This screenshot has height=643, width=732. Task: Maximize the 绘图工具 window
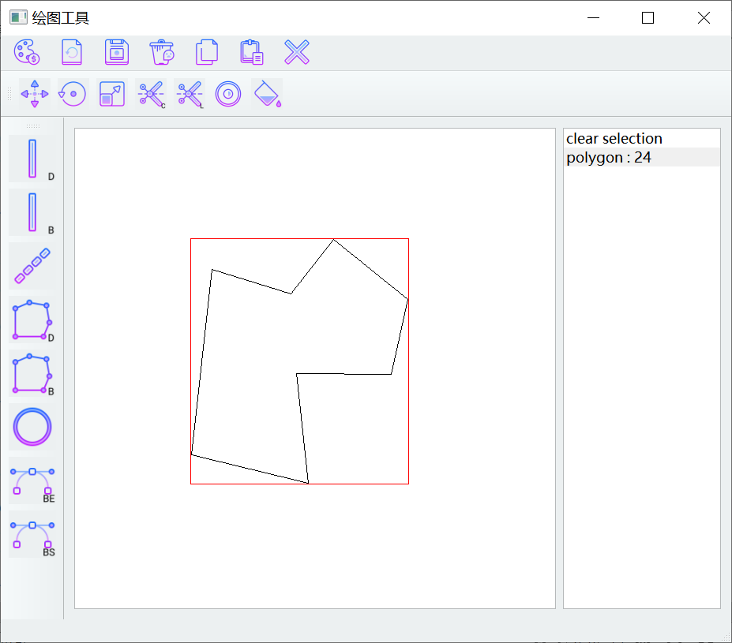pyautogui.click(x=648, y=17)
